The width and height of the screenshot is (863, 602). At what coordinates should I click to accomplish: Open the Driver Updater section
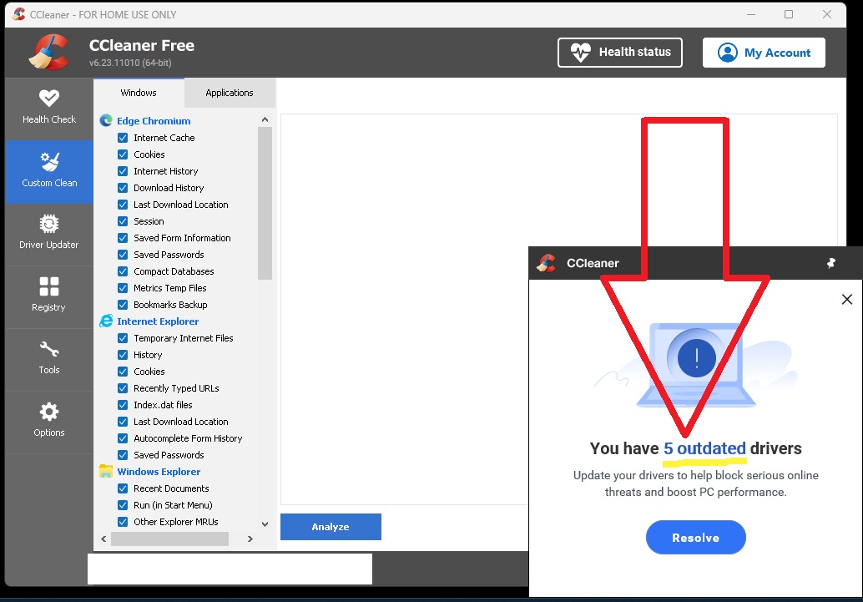pos(49,234)
